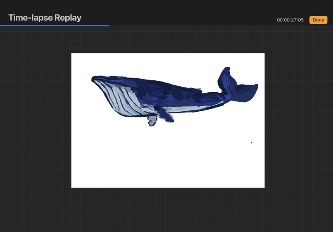Image resolution: width=333 pixels, height=232 pixels.
Task: Click the Done button
Action: (x=318, y=20)
